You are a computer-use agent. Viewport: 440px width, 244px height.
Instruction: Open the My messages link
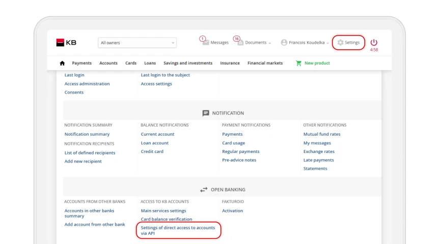tap(317, 143)
